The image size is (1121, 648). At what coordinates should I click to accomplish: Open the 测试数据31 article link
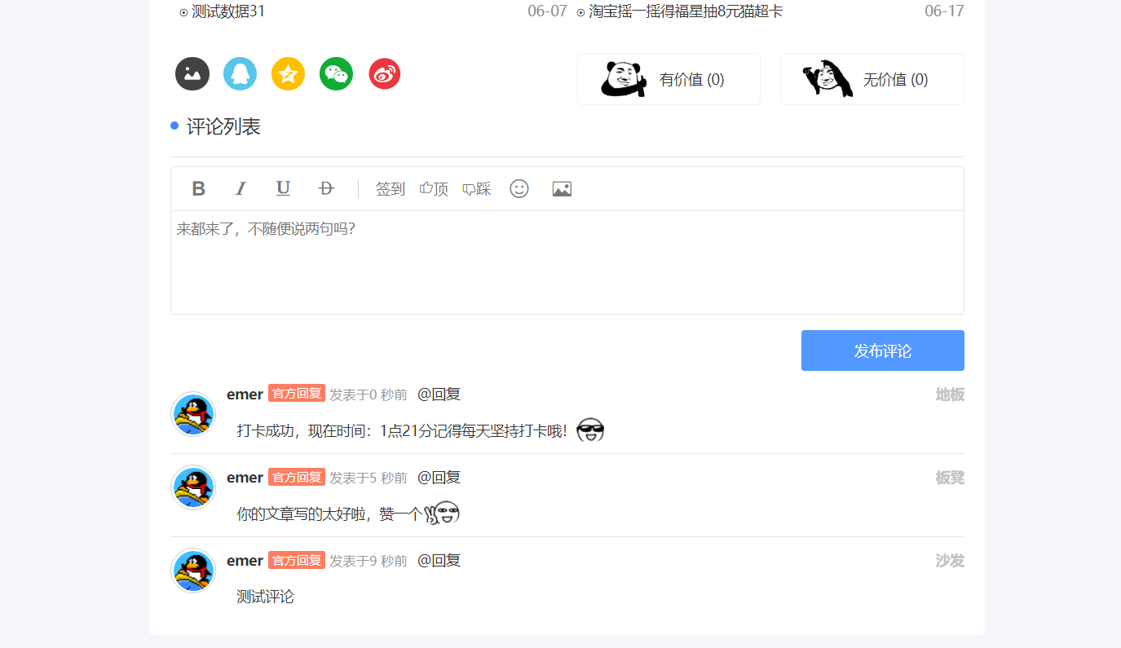coord(227,11)
